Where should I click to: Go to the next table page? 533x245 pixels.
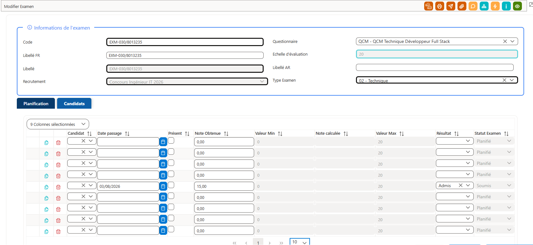(270, 243)
